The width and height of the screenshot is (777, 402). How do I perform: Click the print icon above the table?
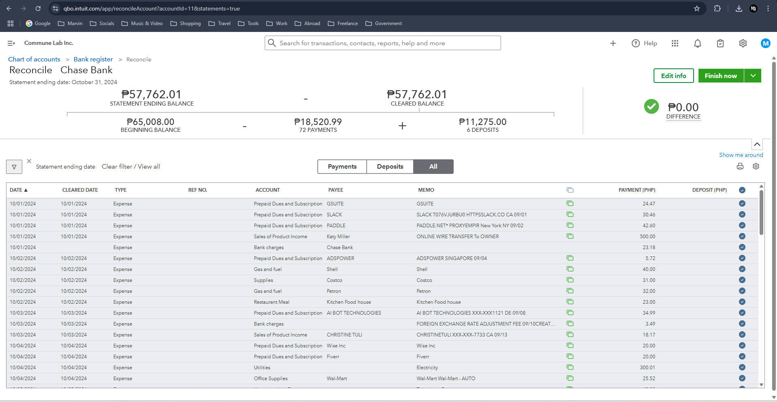point(740,166)
